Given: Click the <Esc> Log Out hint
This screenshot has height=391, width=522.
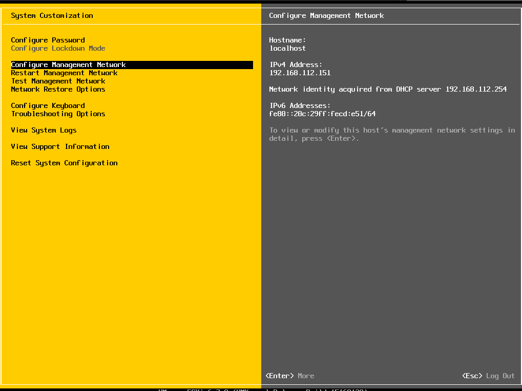Looking at the screenshot, I should point(488,376).
